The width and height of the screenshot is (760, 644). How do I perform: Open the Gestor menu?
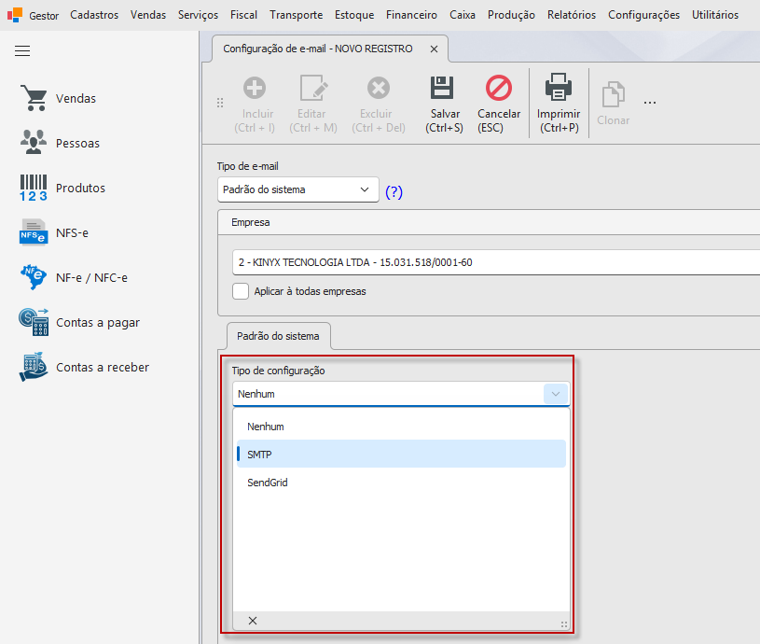pos(44,16)
